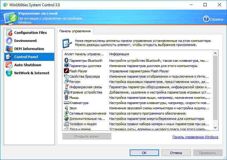Click the Configuration Files notepad icon
The width and height of the screenshot is (227, 160).
coord(9,32)
